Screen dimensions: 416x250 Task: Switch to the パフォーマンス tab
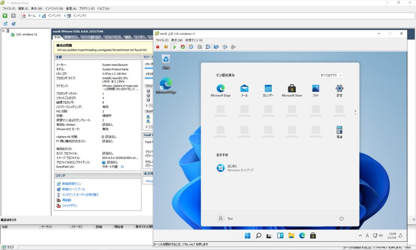tap(113, 37)
